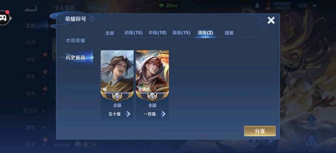This screenshot has width=336, height=153.
Task: Tap the 换英雄 icon at bottom right
Action: point(311,140)
